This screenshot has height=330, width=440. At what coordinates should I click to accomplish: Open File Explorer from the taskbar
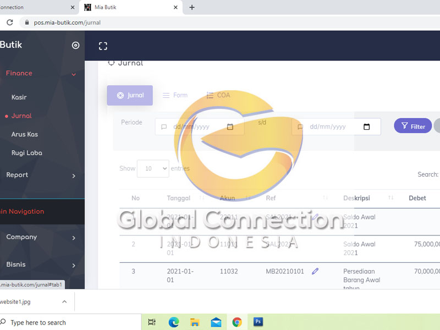(x=195, y=322)
